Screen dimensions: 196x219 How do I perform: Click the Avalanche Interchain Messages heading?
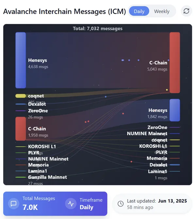[x=64, y=11]
